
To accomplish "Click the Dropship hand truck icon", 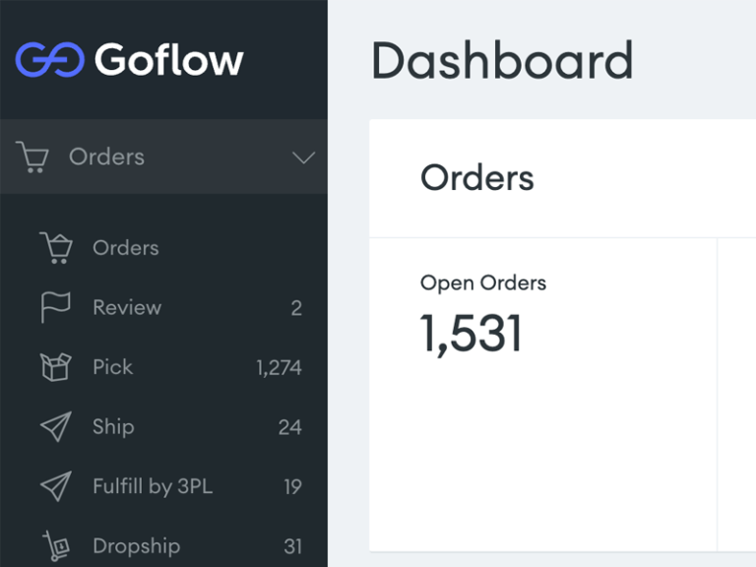I will coord(55,545).
